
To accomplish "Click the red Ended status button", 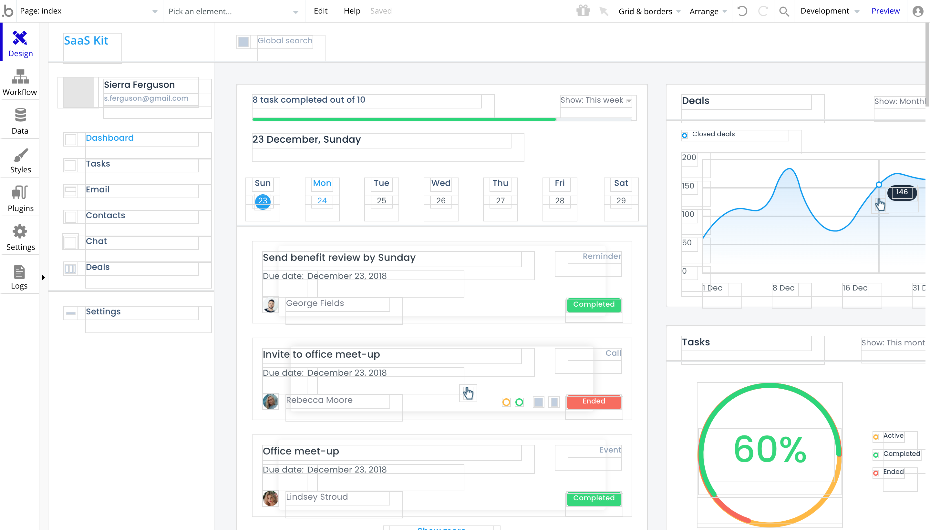I will (594, 401).
